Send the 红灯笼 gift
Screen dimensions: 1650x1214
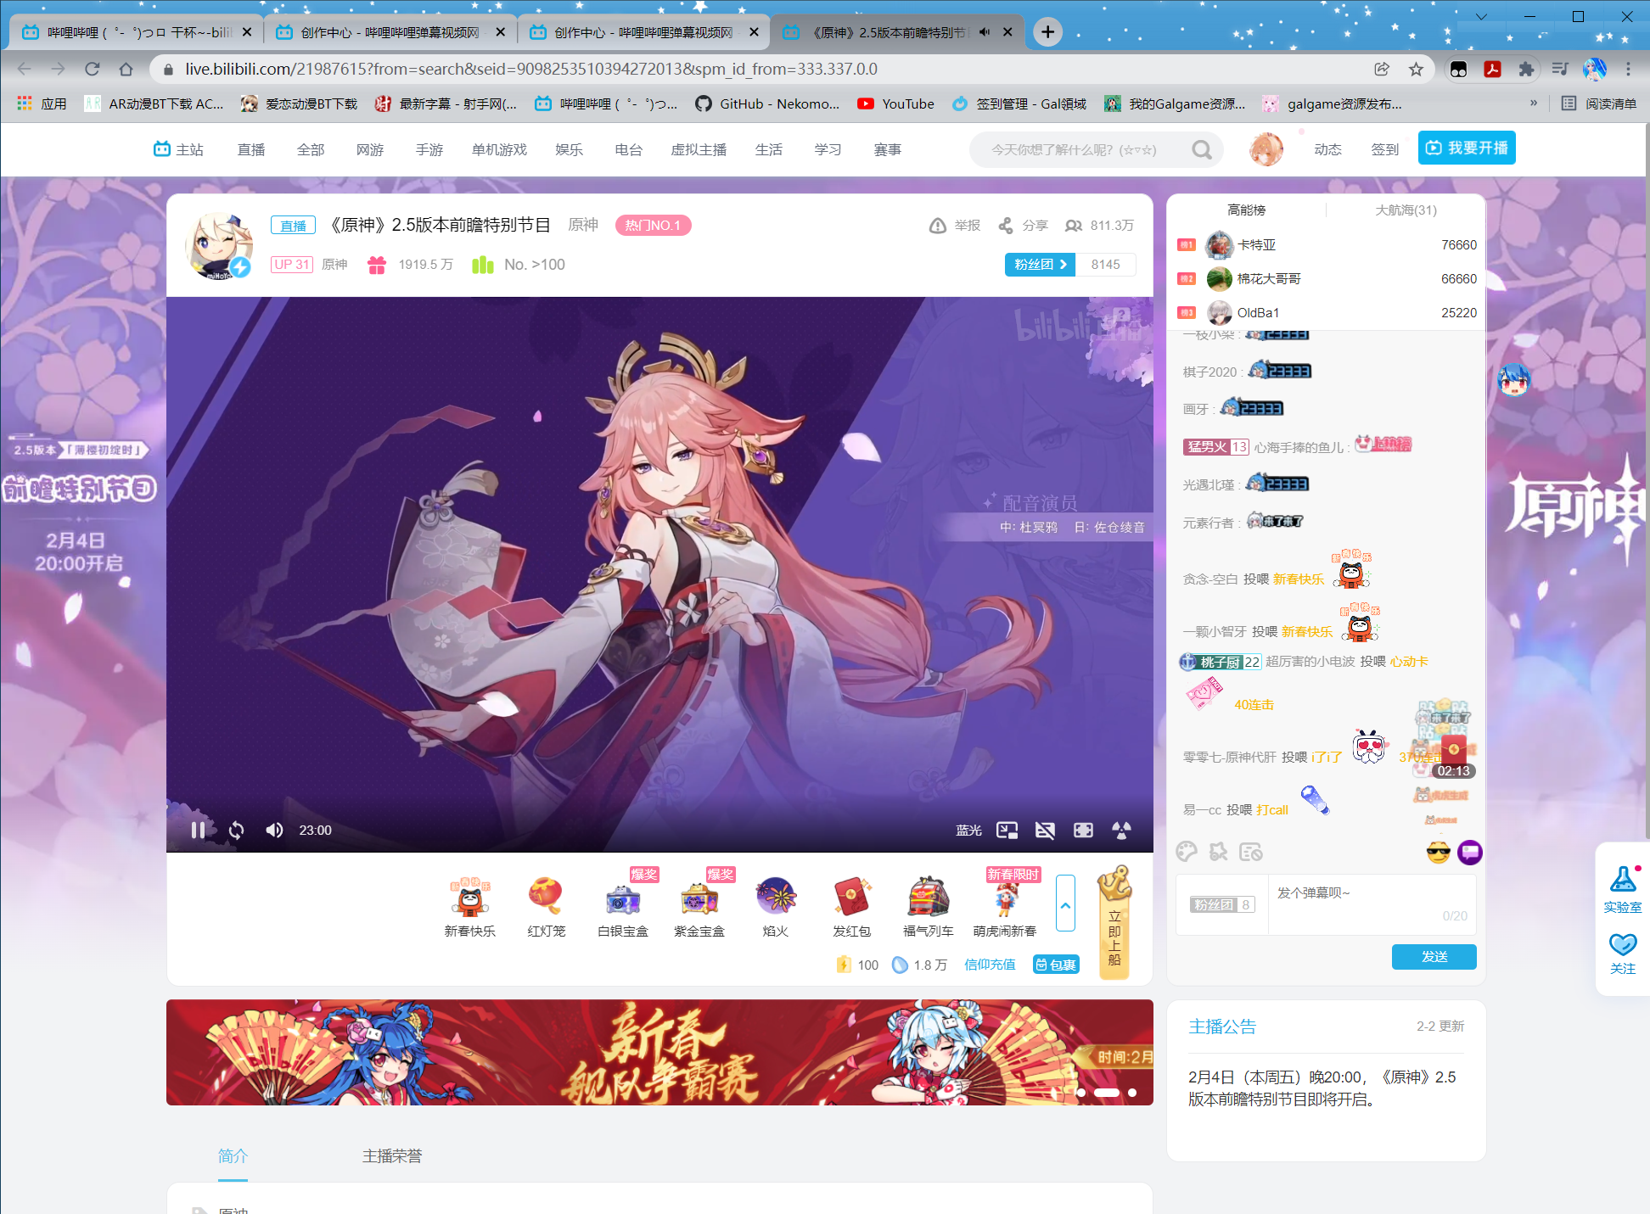546,907
